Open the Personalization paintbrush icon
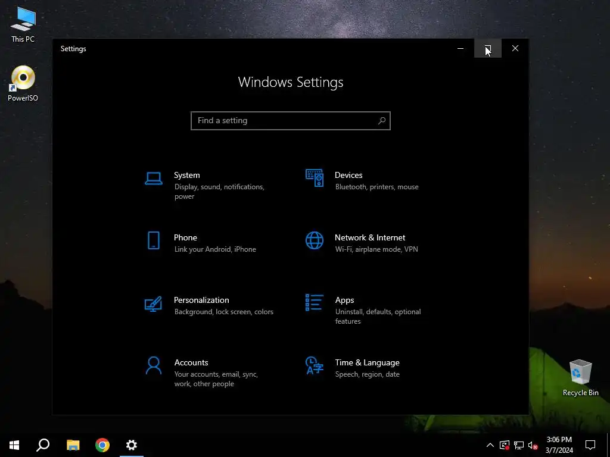This screenshot has height=457, width=610. coord(153,304)
